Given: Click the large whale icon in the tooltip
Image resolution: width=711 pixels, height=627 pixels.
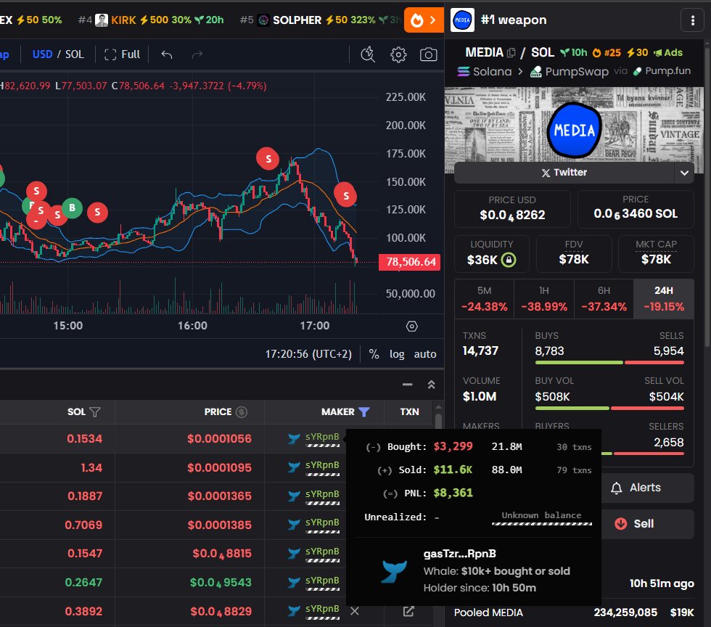Looking at the screenshot, I should [x=394, y=570].
